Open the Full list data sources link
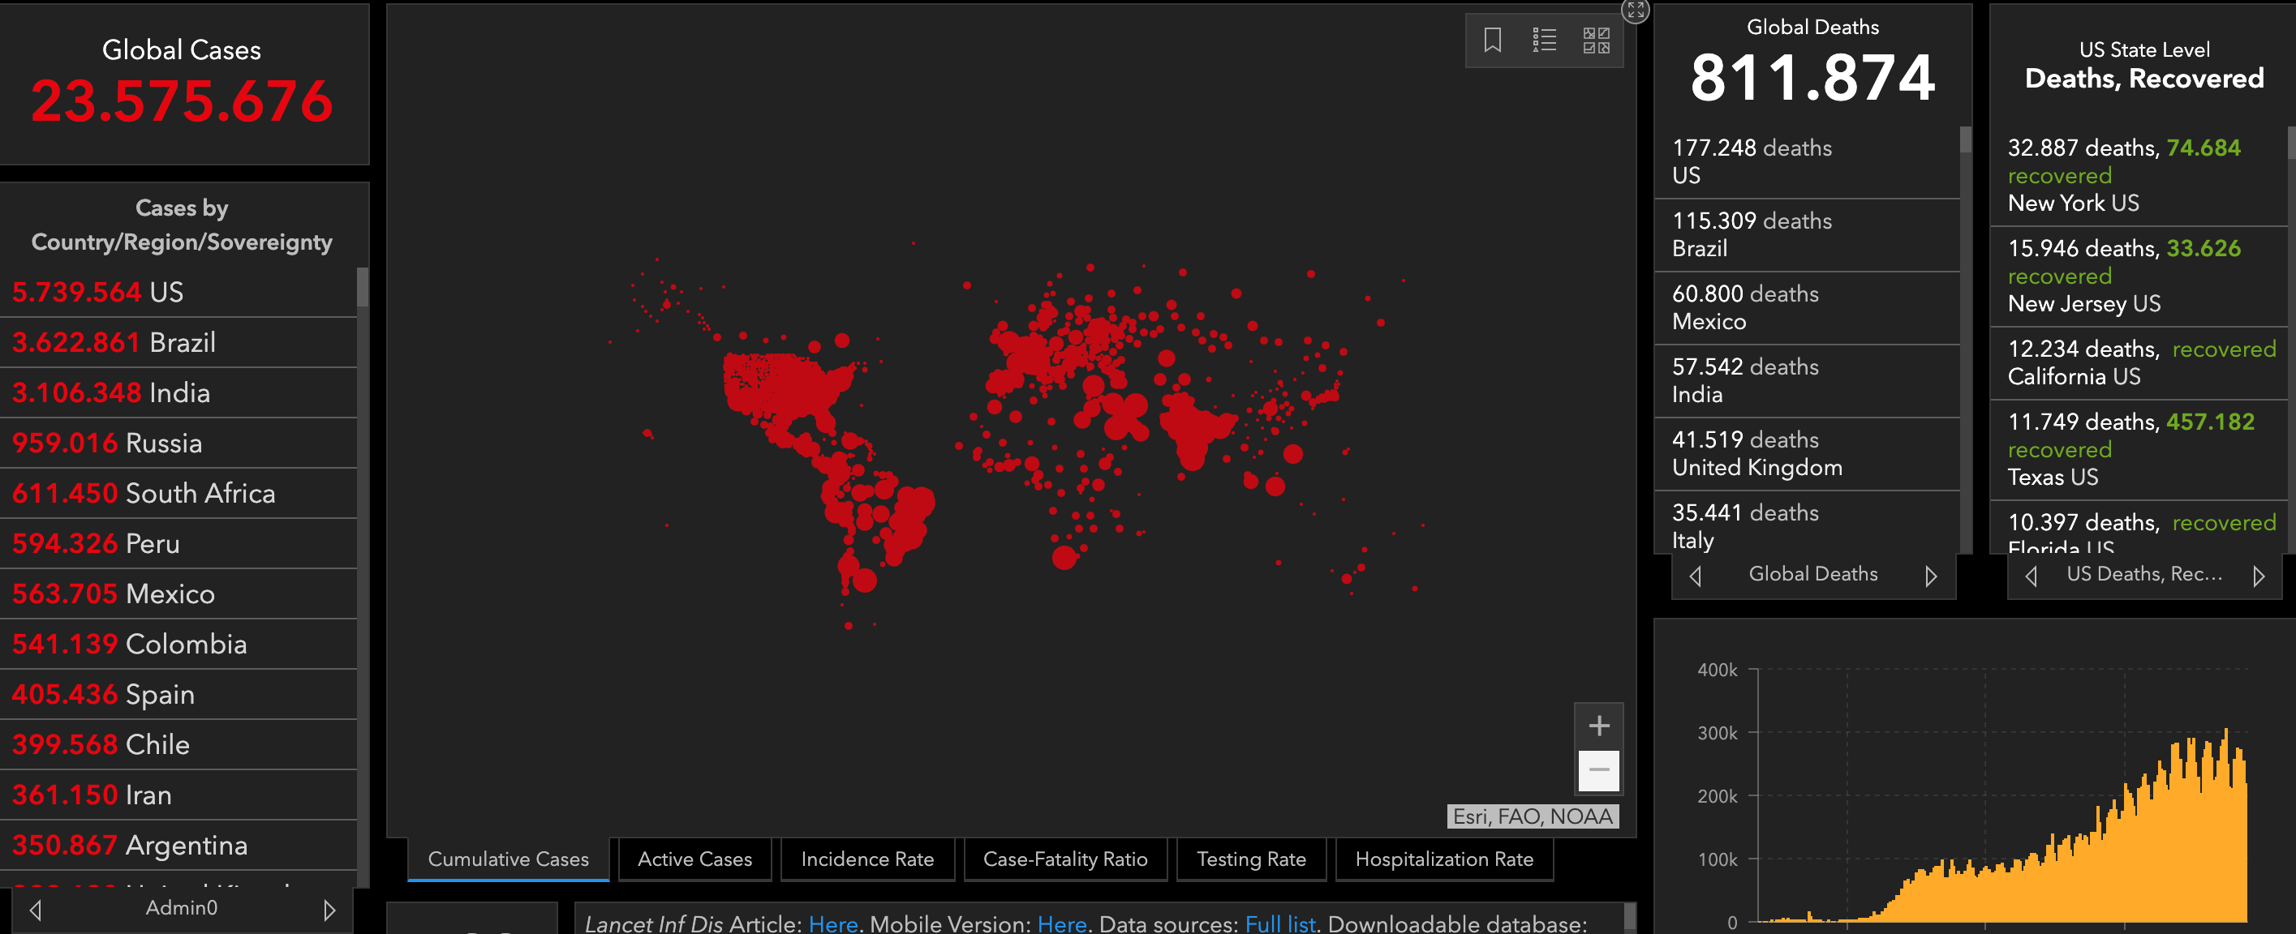2296x934 pixels. (1279, 923)
